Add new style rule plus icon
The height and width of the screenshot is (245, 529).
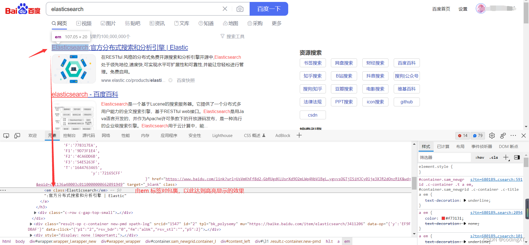tap(506, 157)
